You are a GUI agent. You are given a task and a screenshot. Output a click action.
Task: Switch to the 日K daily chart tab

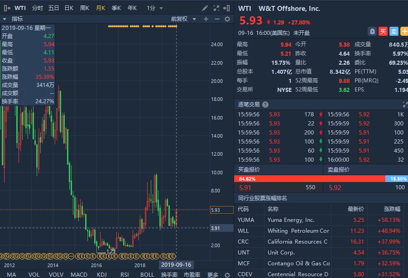pos(69,8)
